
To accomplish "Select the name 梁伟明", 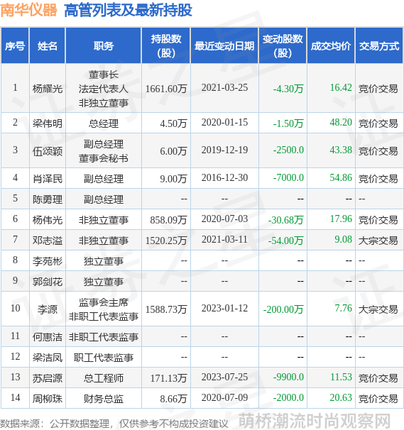I will pos(48,123).
